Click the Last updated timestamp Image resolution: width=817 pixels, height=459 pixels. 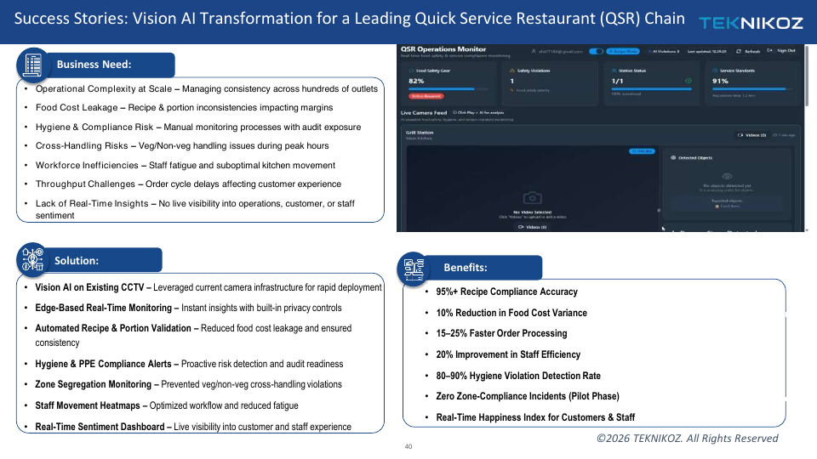[707, 52]
